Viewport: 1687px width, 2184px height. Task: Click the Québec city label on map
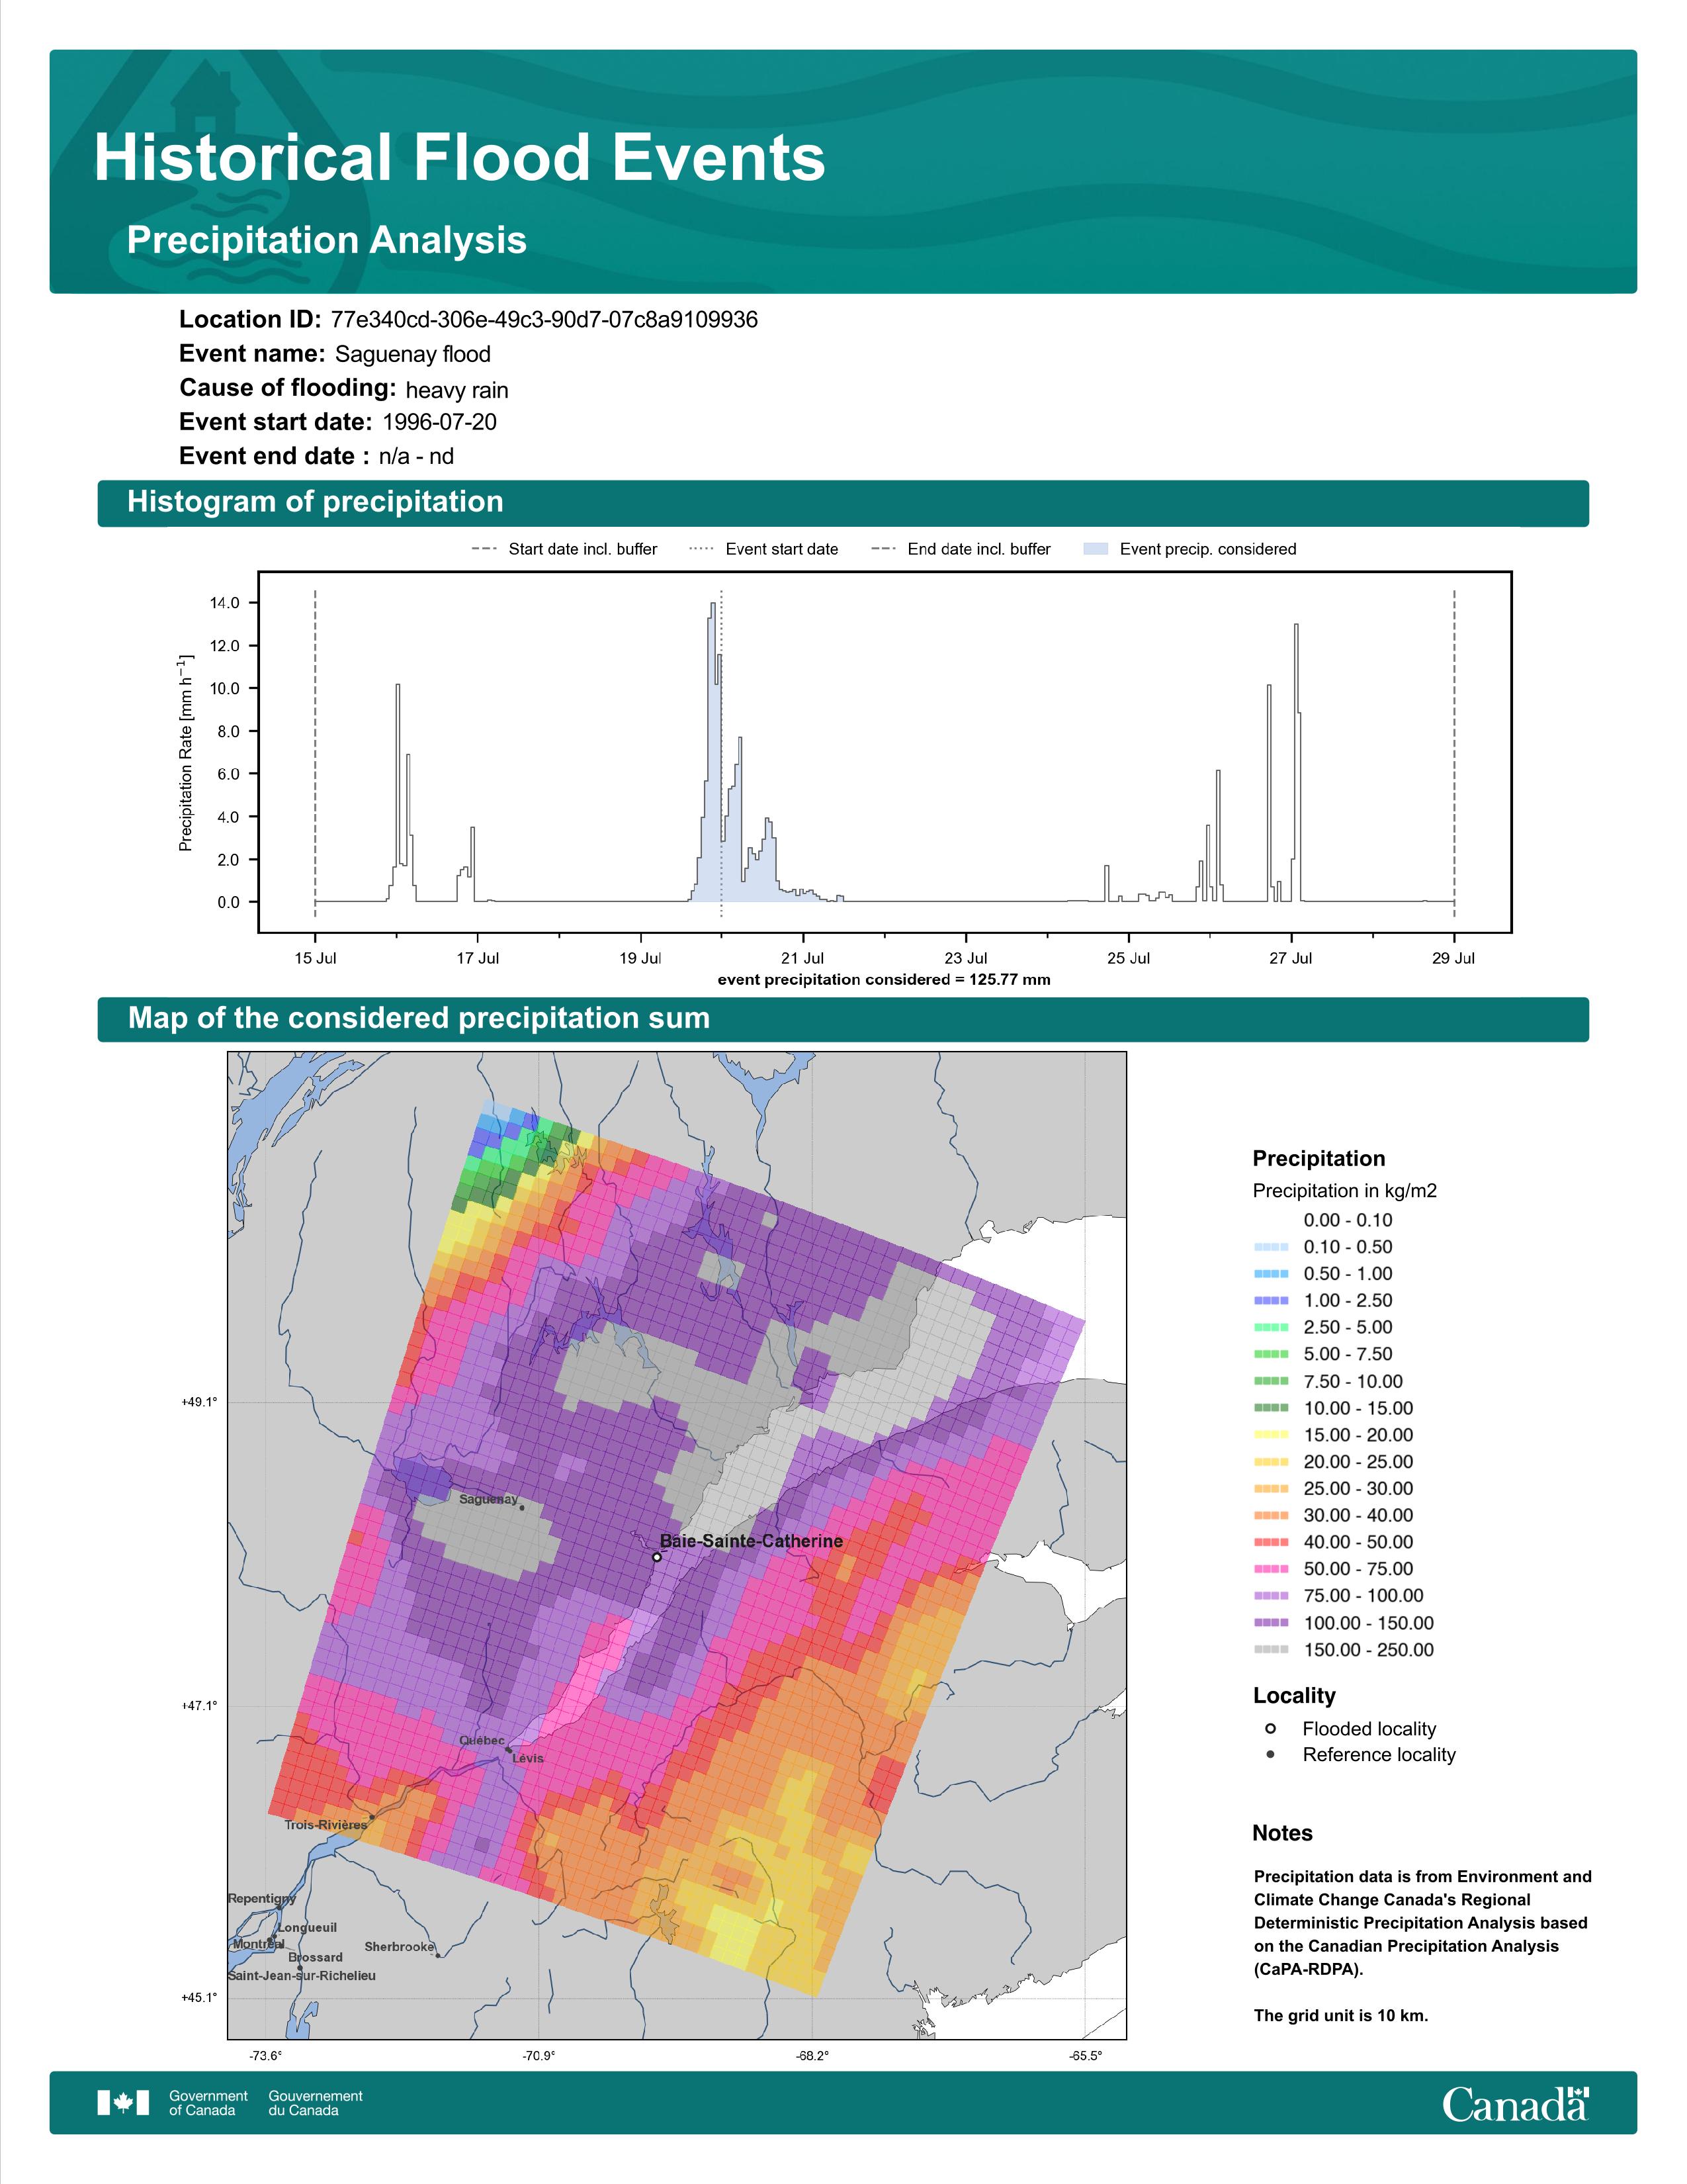[x=482, y=1740]
